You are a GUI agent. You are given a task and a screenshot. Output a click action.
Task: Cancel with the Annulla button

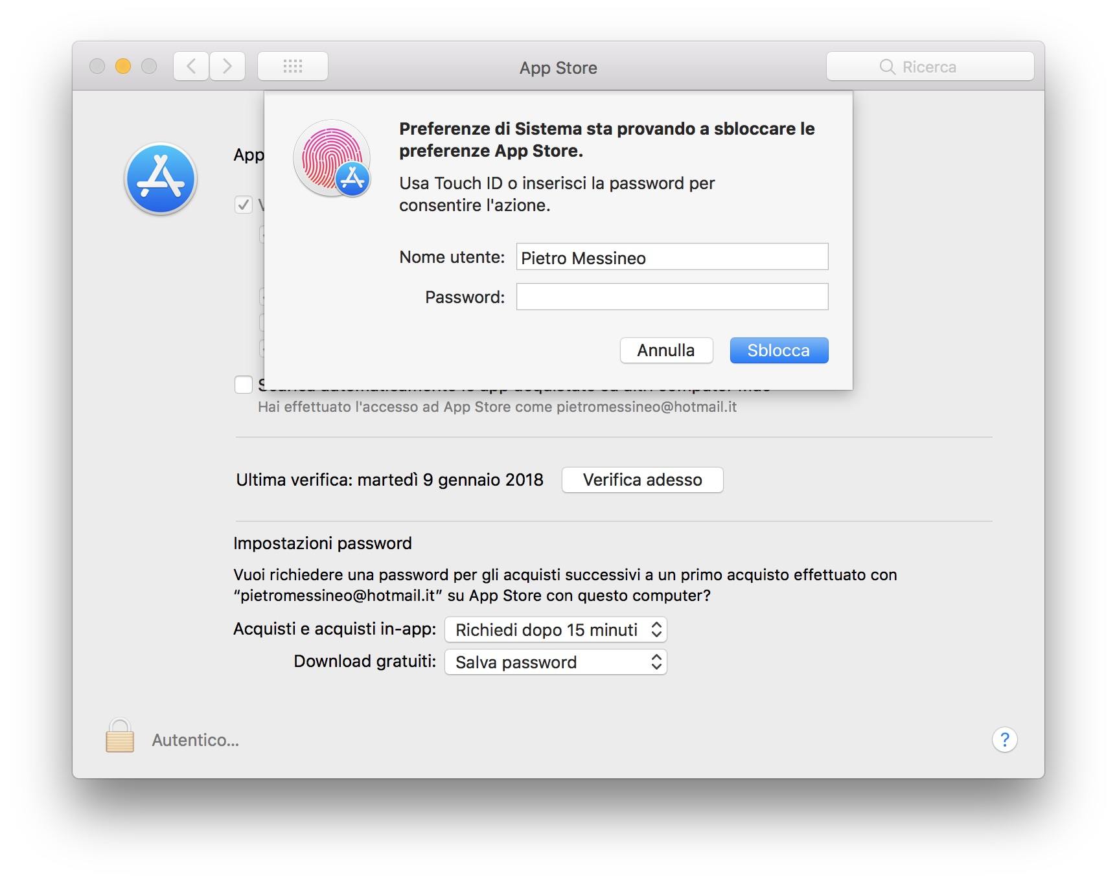coord(666,350)
